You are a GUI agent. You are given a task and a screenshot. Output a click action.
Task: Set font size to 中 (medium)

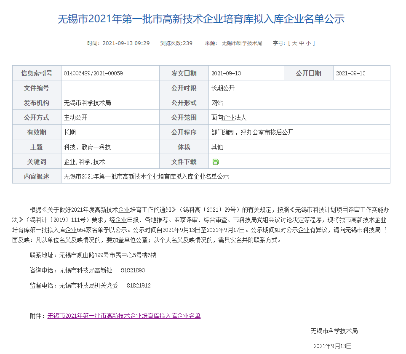click(302, 43)
